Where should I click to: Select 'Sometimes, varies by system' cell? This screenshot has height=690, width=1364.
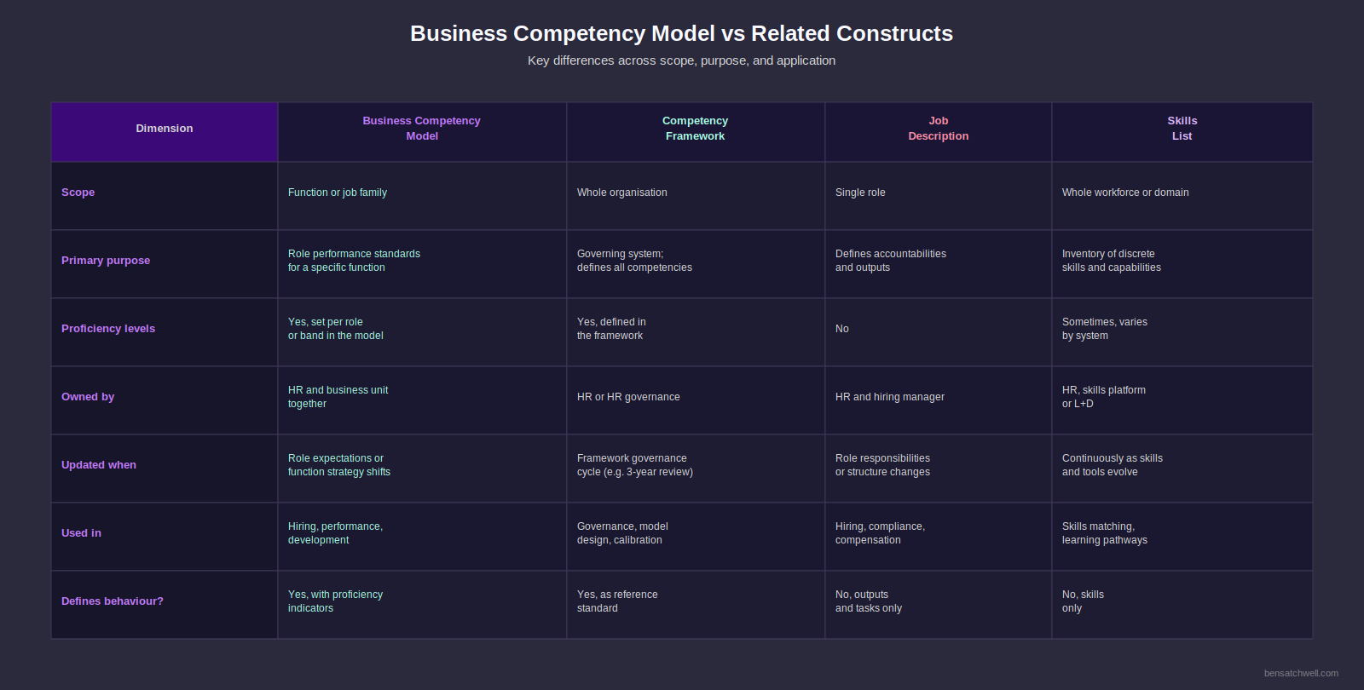[1182, 332]
